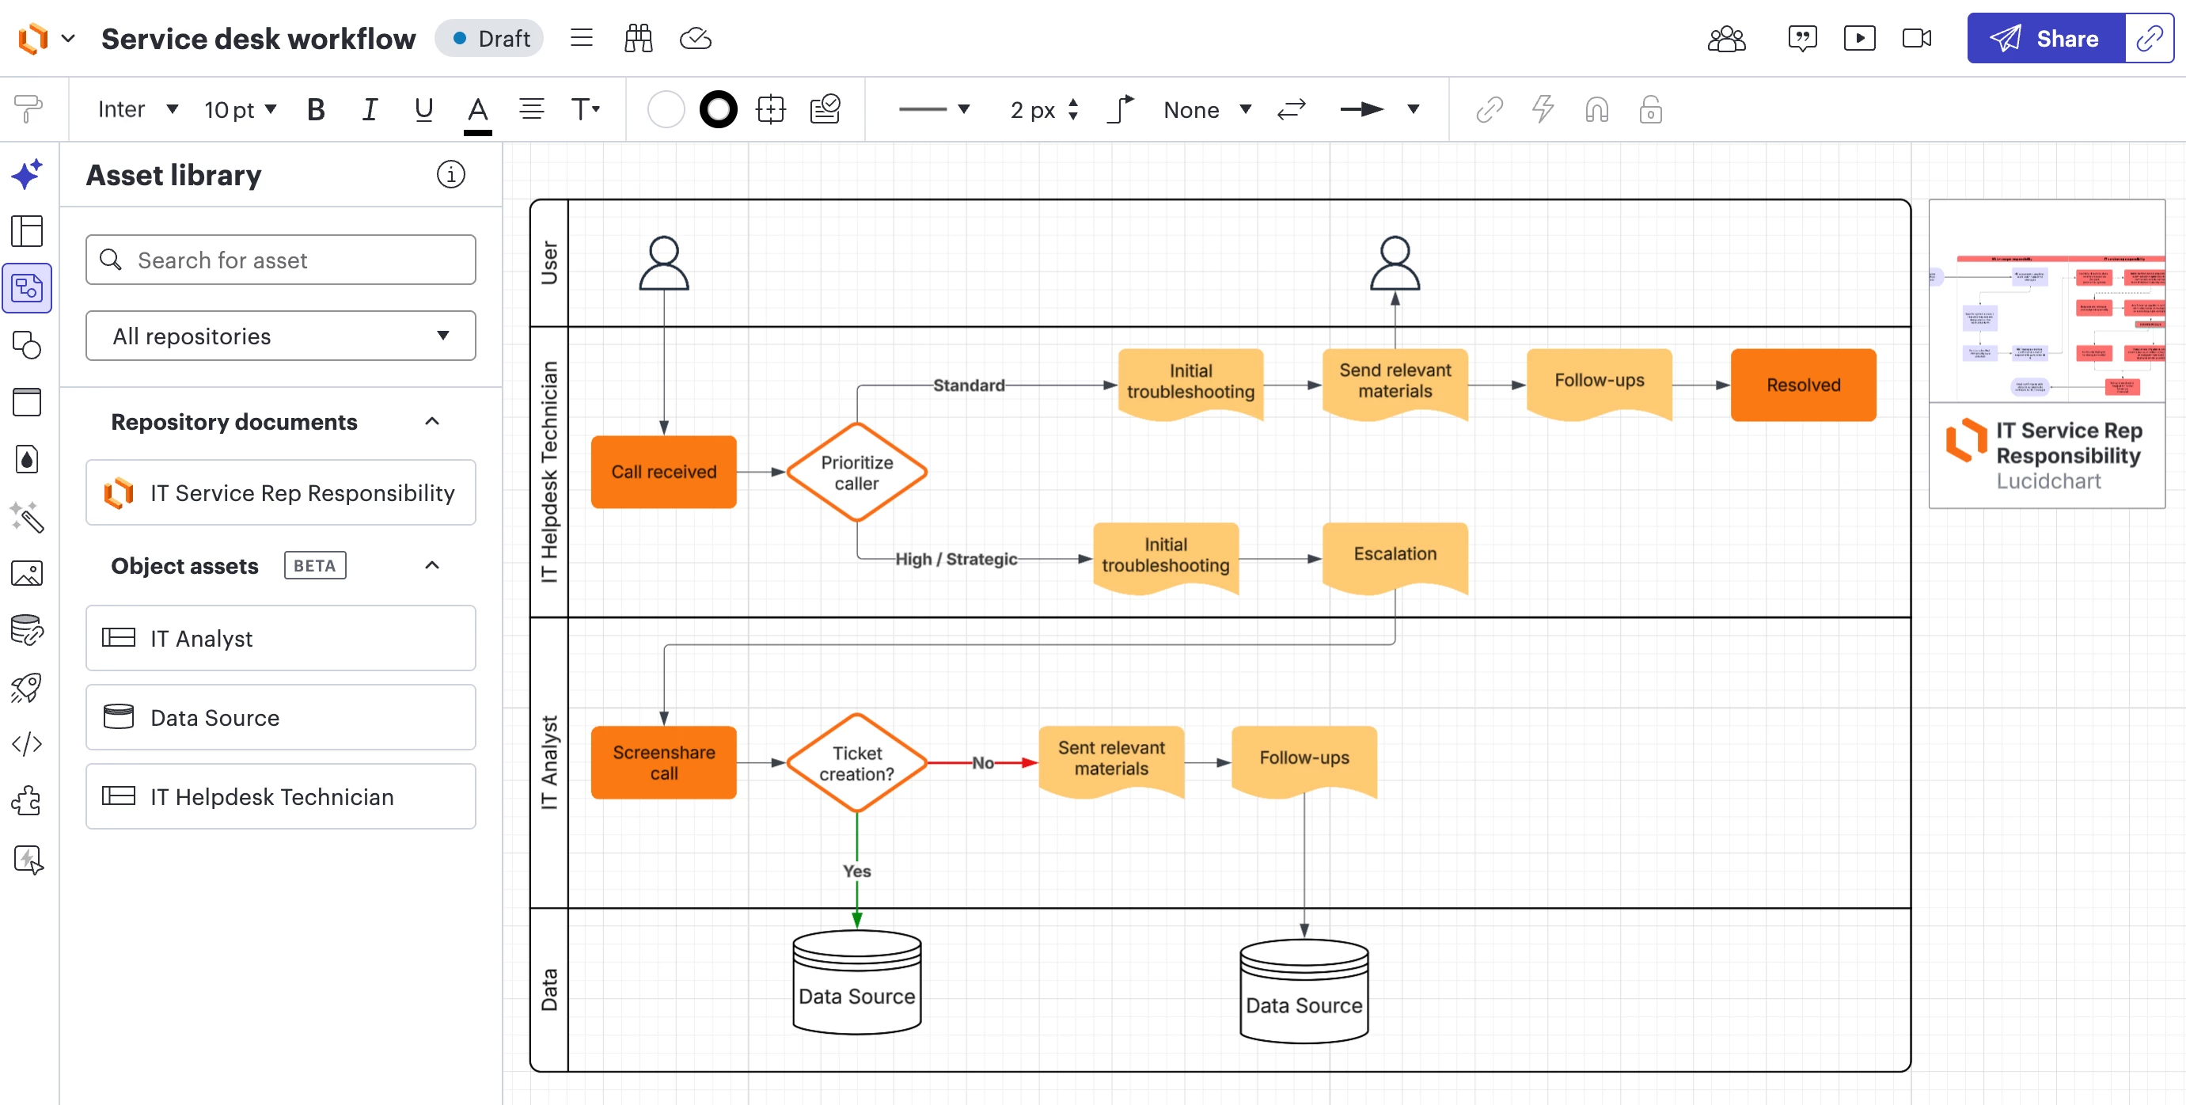The image size is (2186, 1105).
Task: Collapse the Repository documents section
Action: pos(432,421)
